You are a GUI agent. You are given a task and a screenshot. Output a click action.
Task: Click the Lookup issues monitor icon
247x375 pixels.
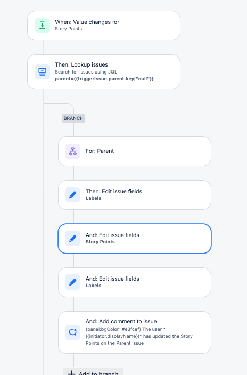[x=43, y=71]
